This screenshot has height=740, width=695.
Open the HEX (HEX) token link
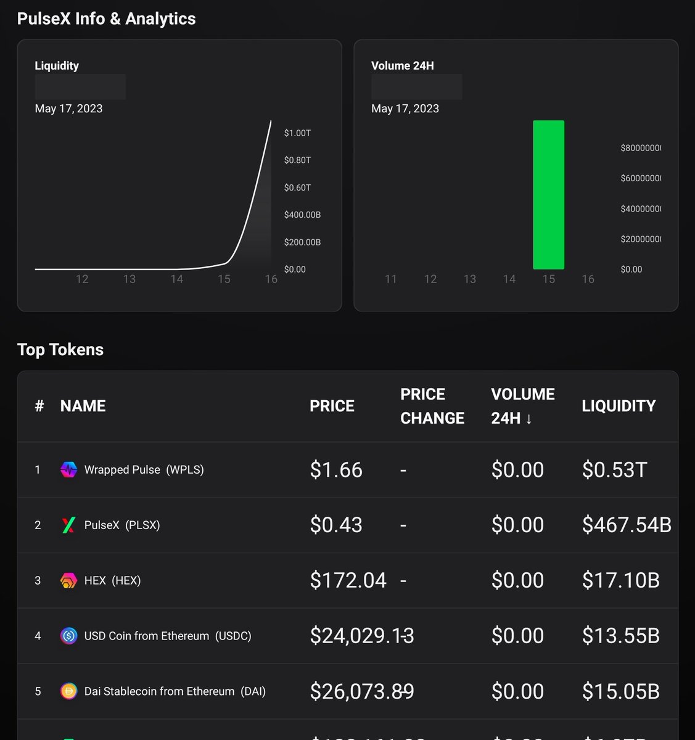(x=112, y=581)
